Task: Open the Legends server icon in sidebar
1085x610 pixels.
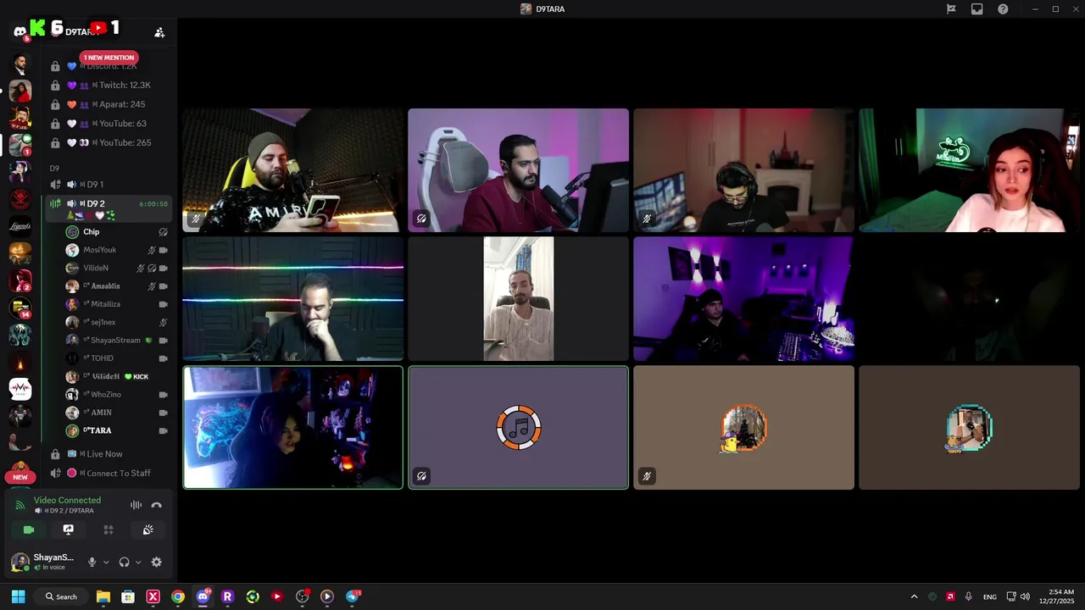Action: [20, 226]
